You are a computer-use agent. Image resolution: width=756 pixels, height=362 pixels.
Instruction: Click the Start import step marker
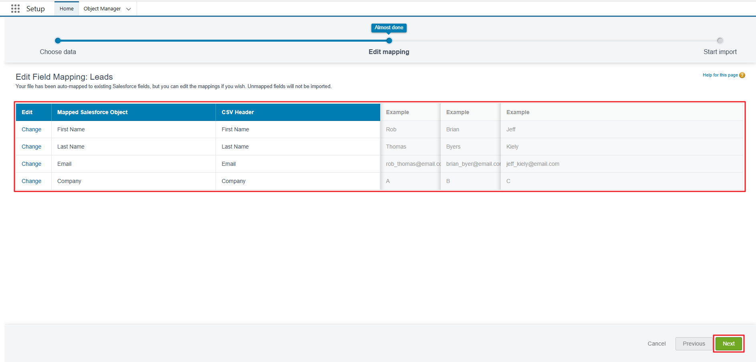[720, 40]
